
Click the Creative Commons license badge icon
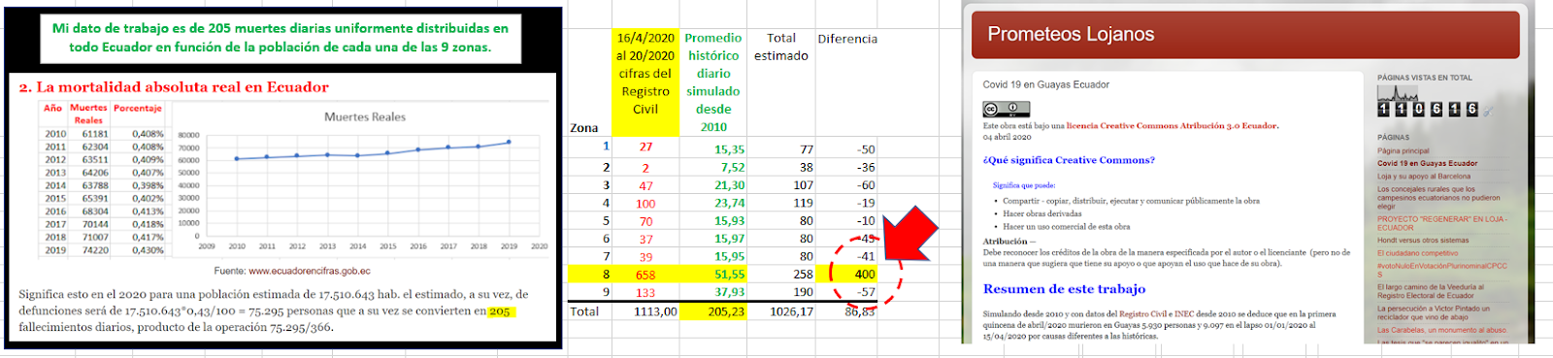pyautogui.click(x=1006, y=109)
